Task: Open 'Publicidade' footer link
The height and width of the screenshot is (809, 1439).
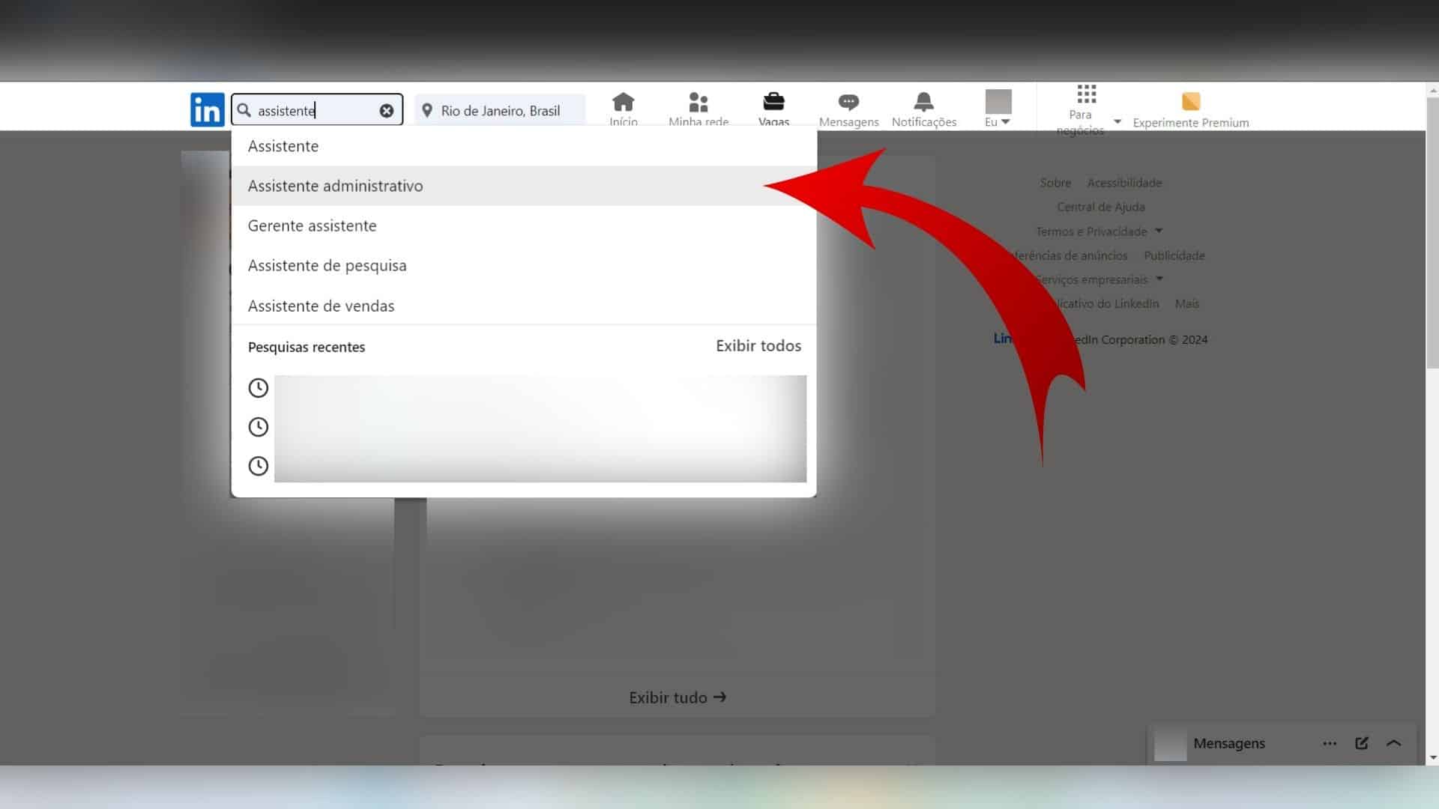Action: (x=1174, y=255)
